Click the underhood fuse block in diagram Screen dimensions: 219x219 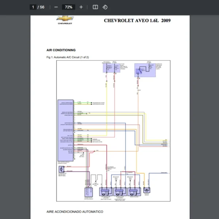click(145, 70)
